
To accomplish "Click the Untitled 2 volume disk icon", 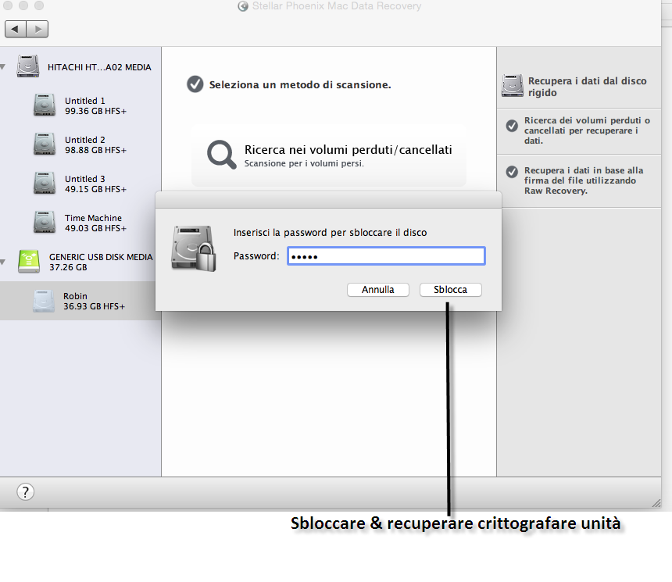I will (x=45, y=145).
